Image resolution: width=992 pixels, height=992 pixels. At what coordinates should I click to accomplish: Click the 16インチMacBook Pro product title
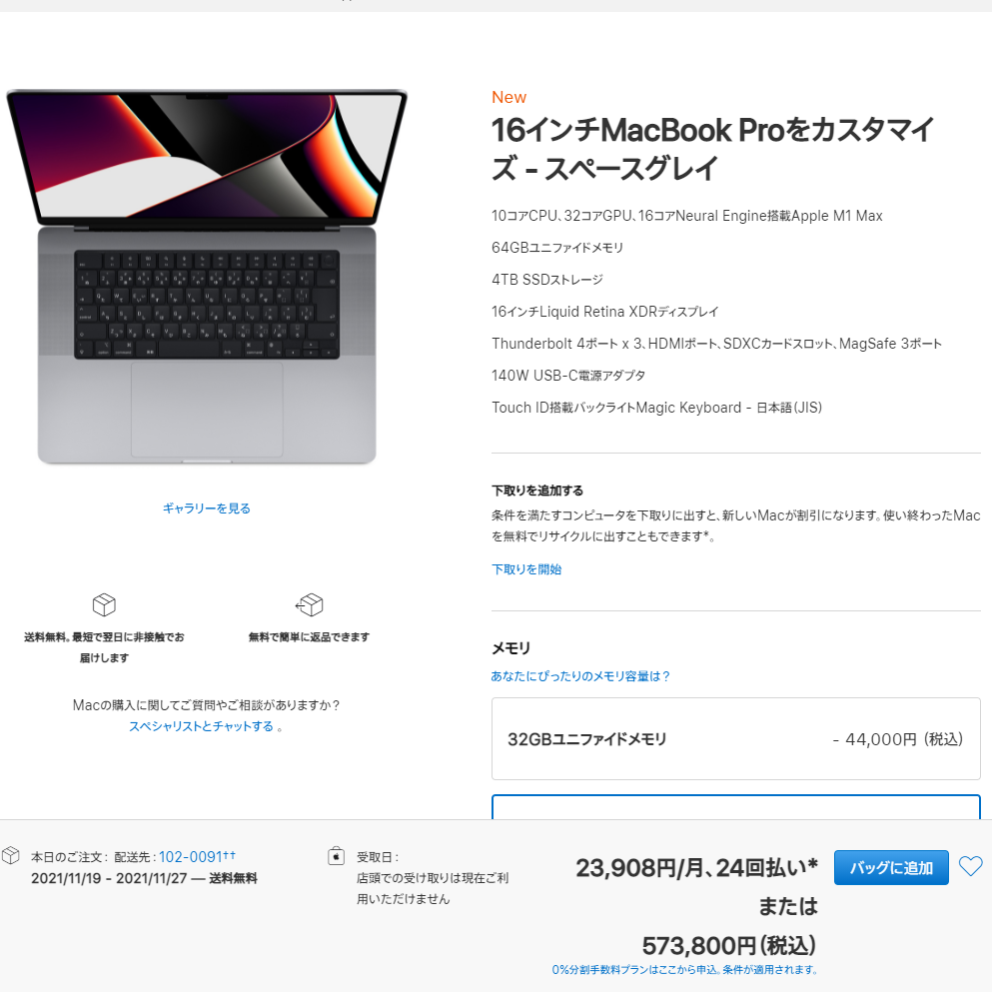712,148
